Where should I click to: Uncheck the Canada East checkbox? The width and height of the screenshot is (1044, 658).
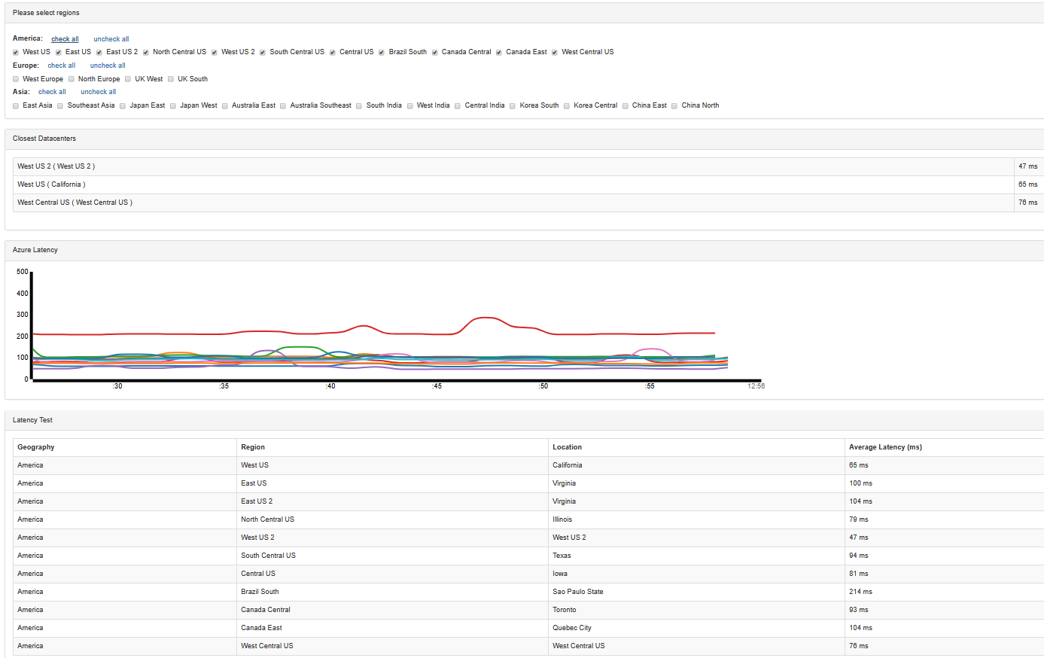coord(498,53)
